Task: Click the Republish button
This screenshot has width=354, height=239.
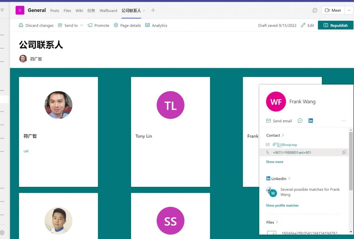Action: tap(335, 25)
